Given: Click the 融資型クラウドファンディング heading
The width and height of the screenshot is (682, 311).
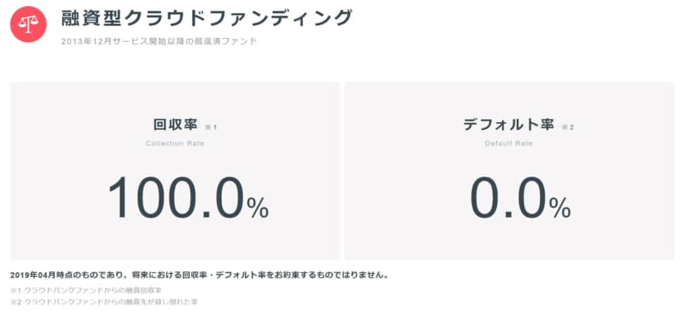Looking at the screenshot, I should tap(207, 19).
